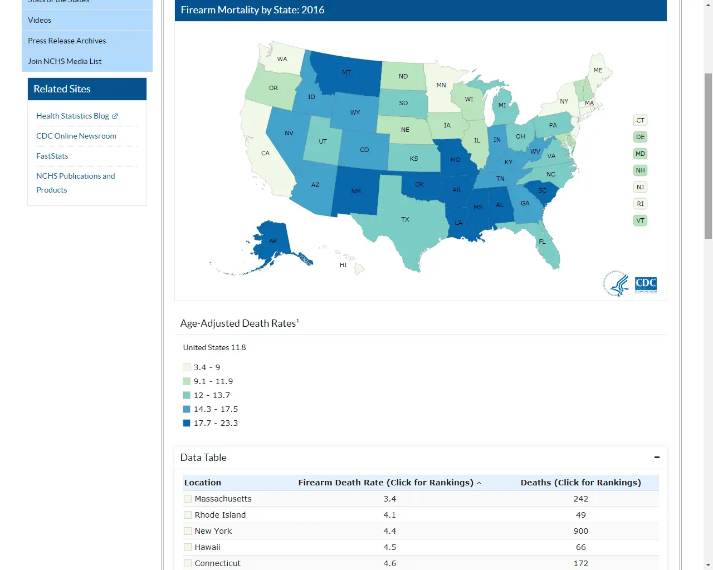Select the NJ state box beside map
The width and height of the screenshot is (713, 570).
[x=640, y=187]
